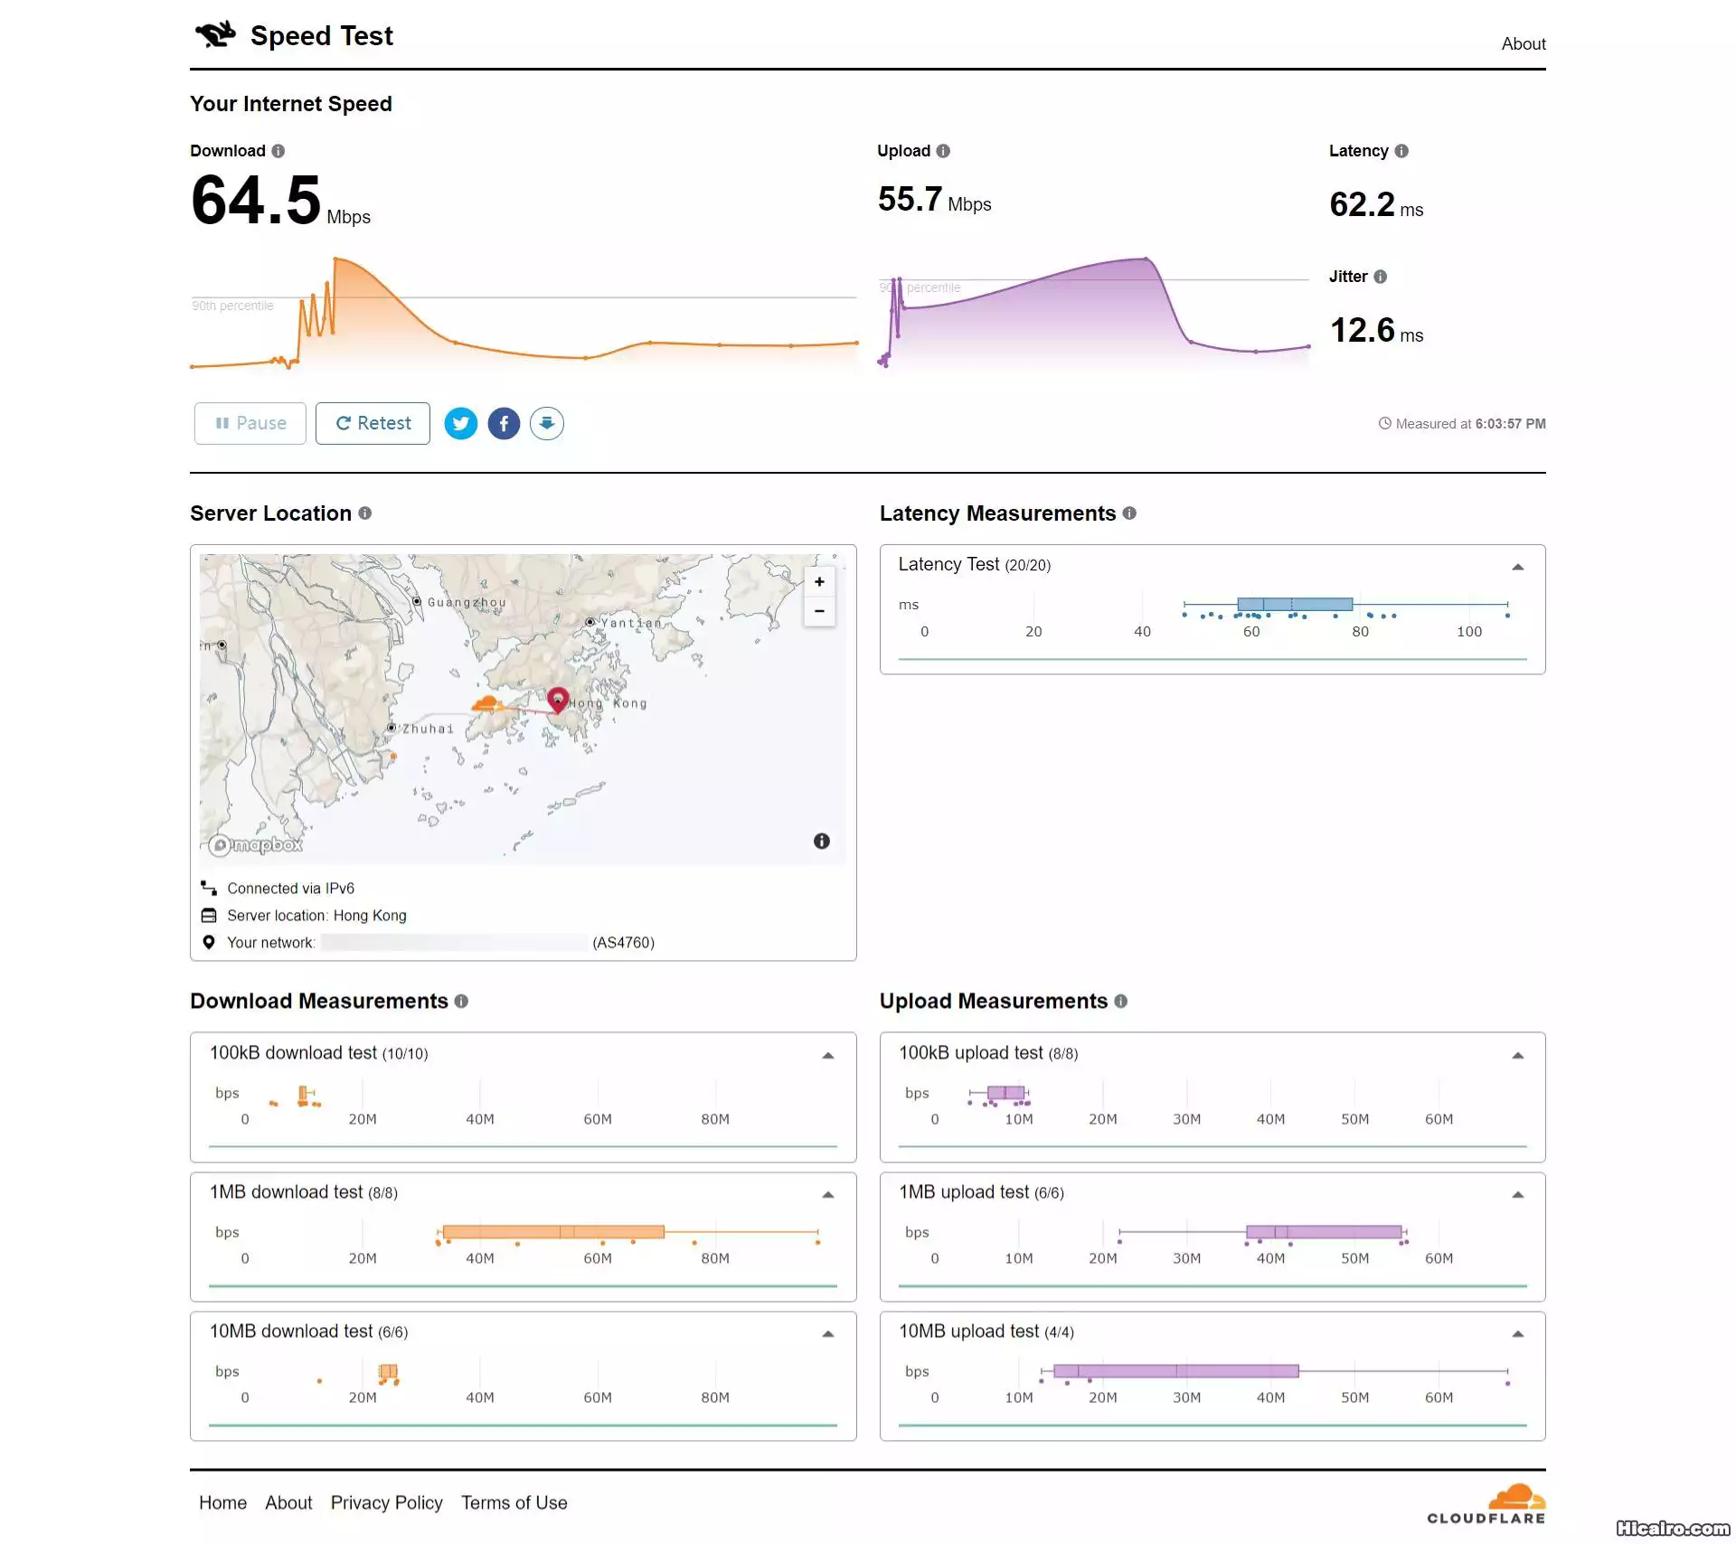Click the 'Measured at 6:03:57 PM' text
1736x1544 pixels.
click(1470, 423)
